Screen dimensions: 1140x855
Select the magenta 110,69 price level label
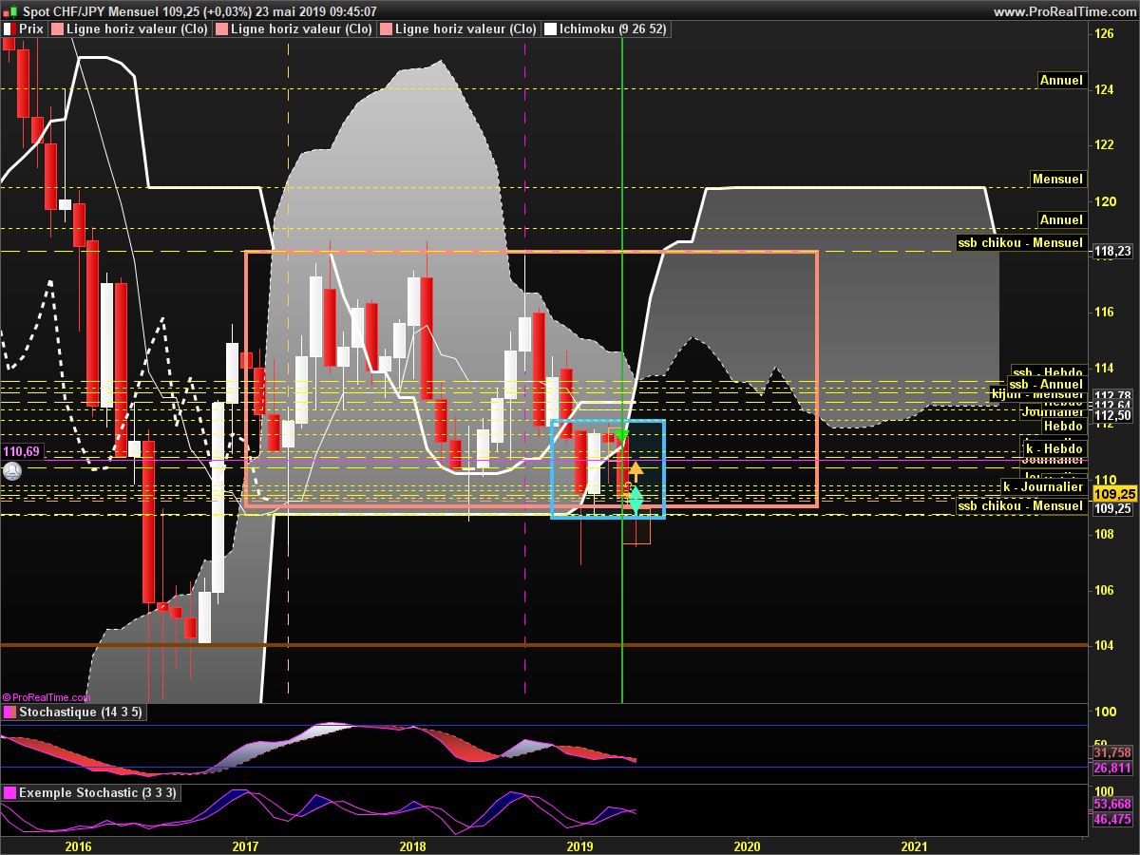click(21, 451)
